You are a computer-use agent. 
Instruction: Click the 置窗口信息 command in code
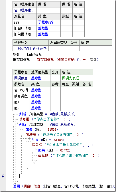click(x=45, y=60)
